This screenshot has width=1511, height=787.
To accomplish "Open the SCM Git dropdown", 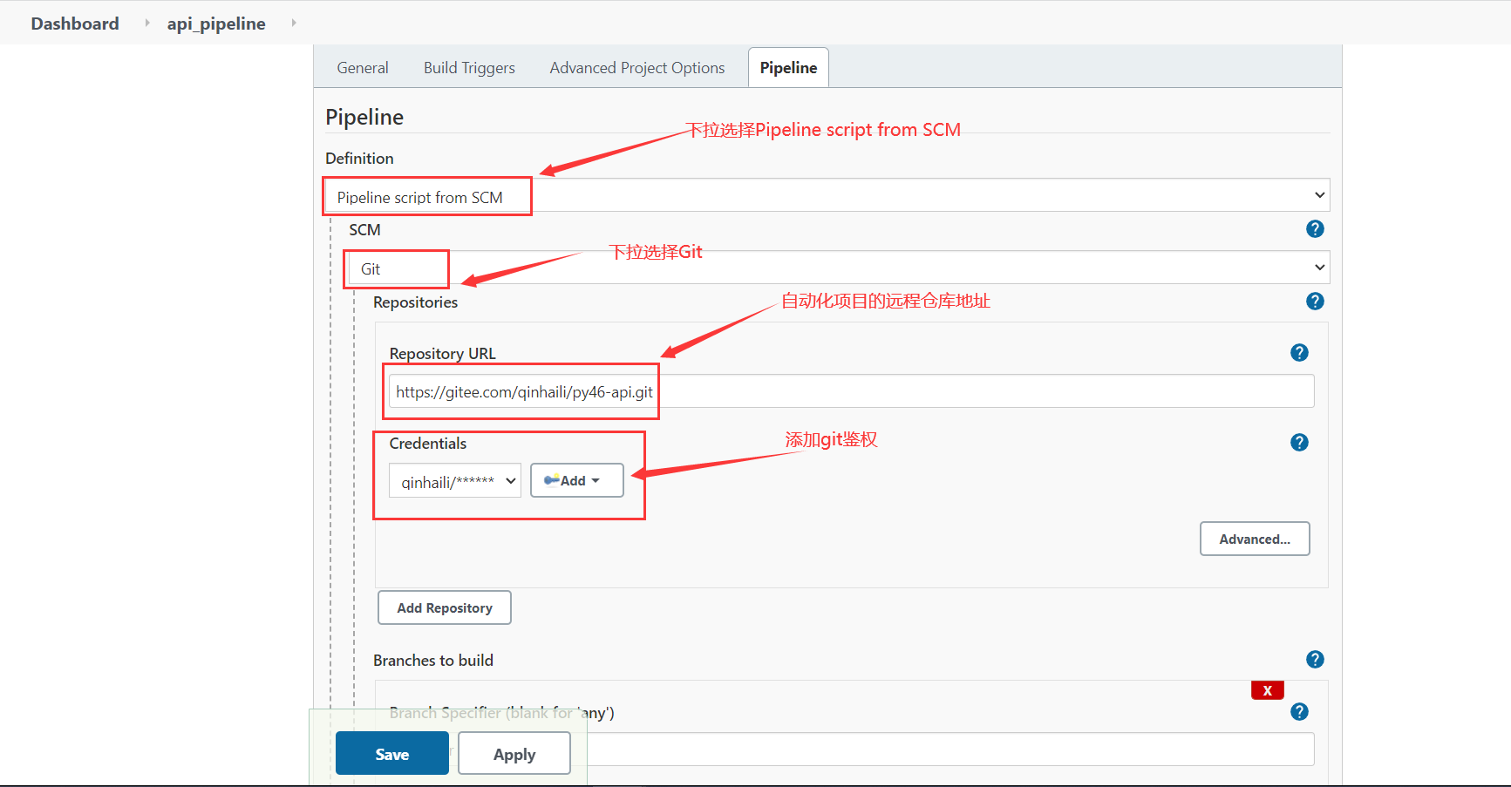I will pyautogui.click(x=837, y=268).
